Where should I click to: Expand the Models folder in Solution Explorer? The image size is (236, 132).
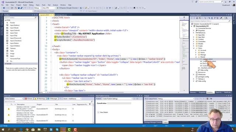pyautogui.click(x=194, y=44)
